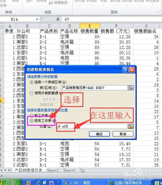
Task: Open Internet Explorer from the quick launch
Action: coord(39,183)
